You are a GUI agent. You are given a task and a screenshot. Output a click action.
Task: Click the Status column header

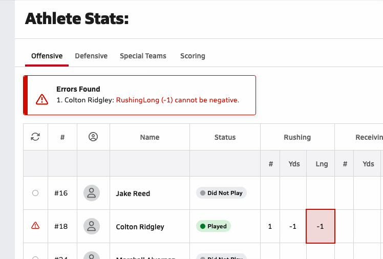point(225,137)
